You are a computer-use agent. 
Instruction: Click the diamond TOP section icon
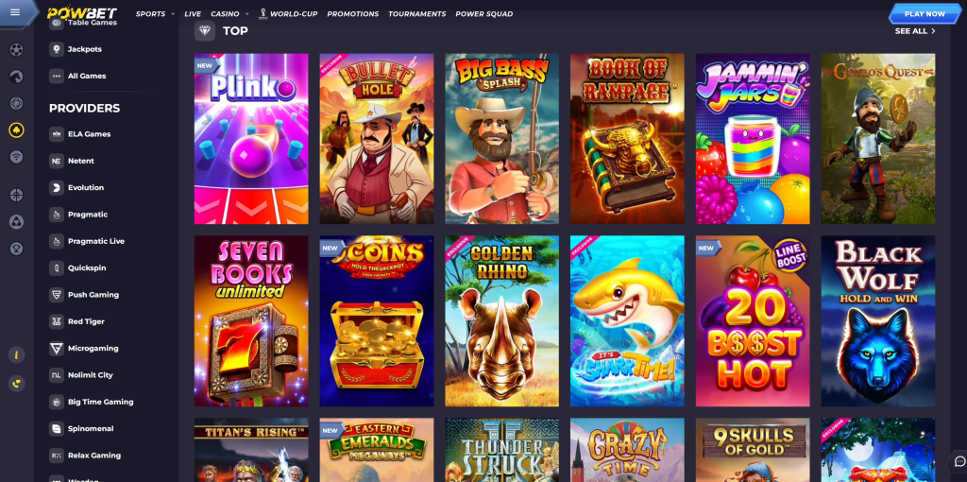(x=205, y=31)
